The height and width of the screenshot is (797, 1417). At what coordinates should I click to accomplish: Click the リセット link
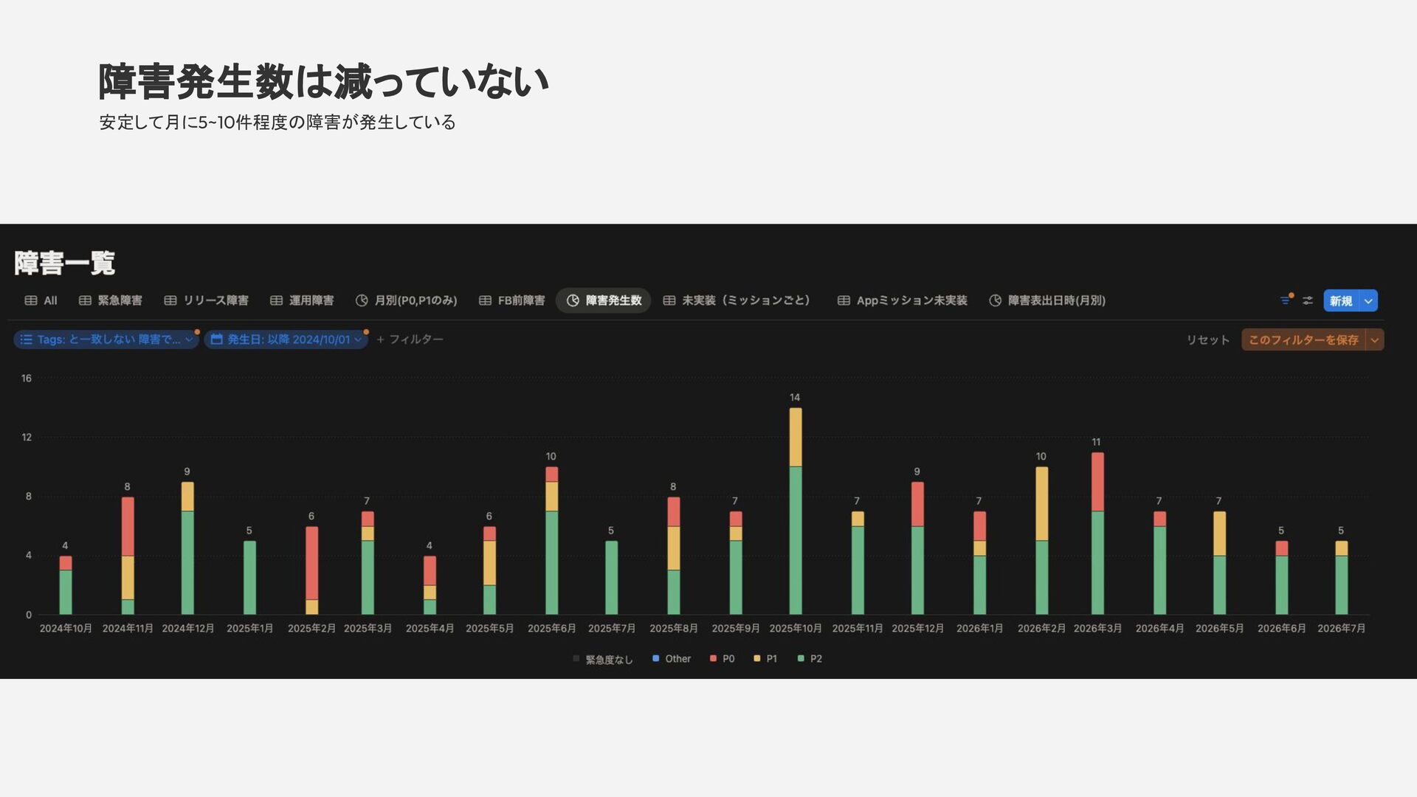click(x=1207, y=339)
